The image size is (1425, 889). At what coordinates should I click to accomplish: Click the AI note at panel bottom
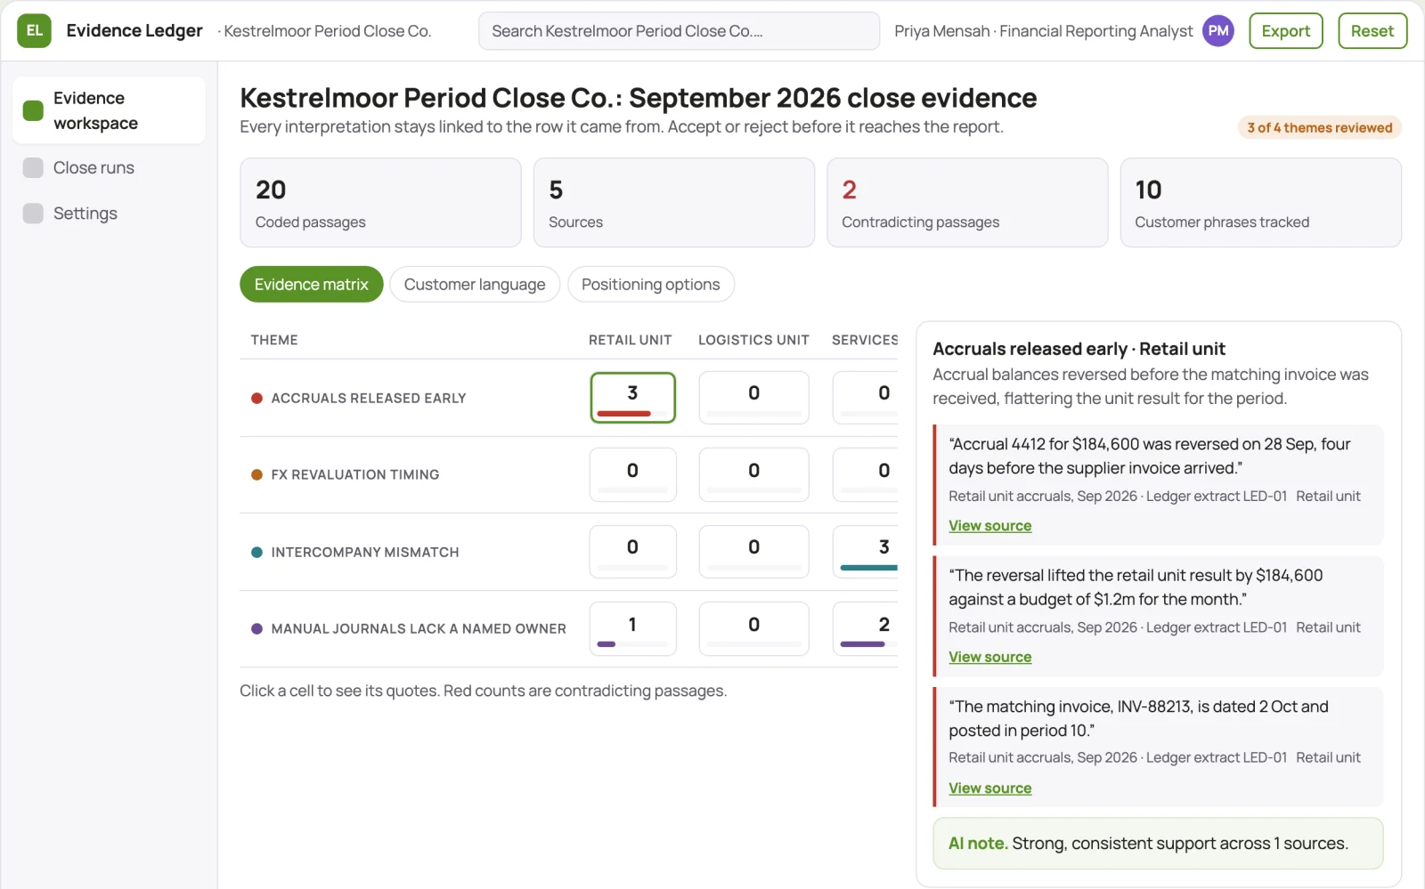tap(1158, 843)
